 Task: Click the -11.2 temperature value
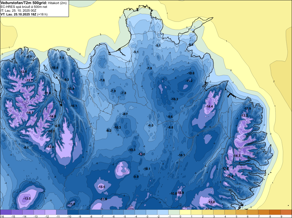pyautogui.click(x=189, y=81)
